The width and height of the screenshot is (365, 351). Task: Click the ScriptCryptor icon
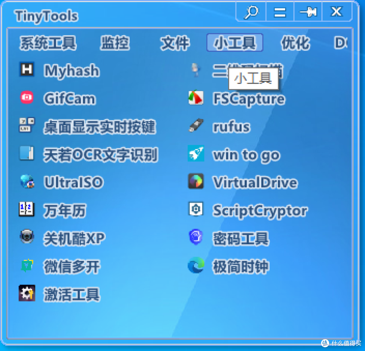click(x=196, y=209)
